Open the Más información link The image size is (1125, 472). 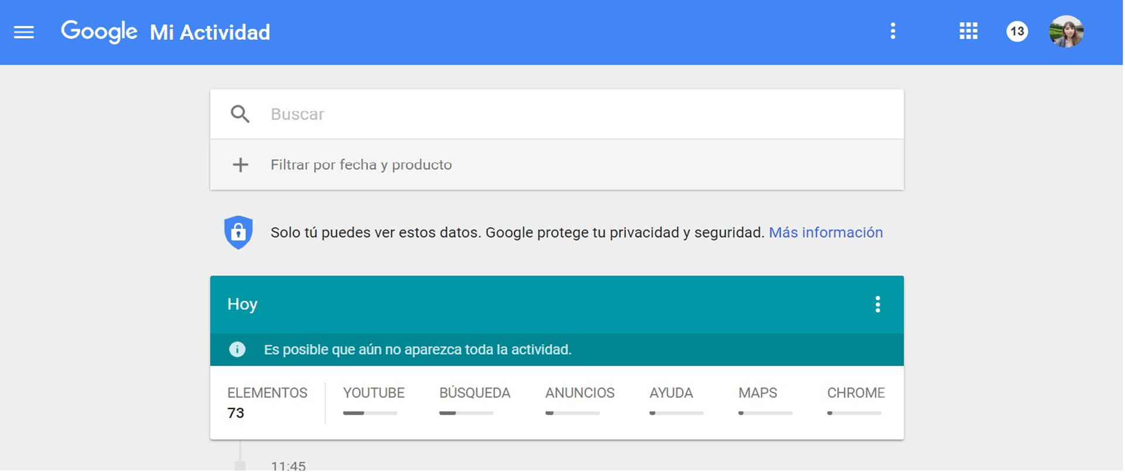826,232
